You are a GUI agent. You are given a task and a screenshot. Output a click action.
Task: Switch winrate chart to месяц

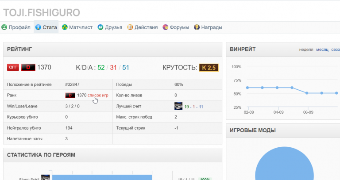pyautogui.click(x=322, y=50)
